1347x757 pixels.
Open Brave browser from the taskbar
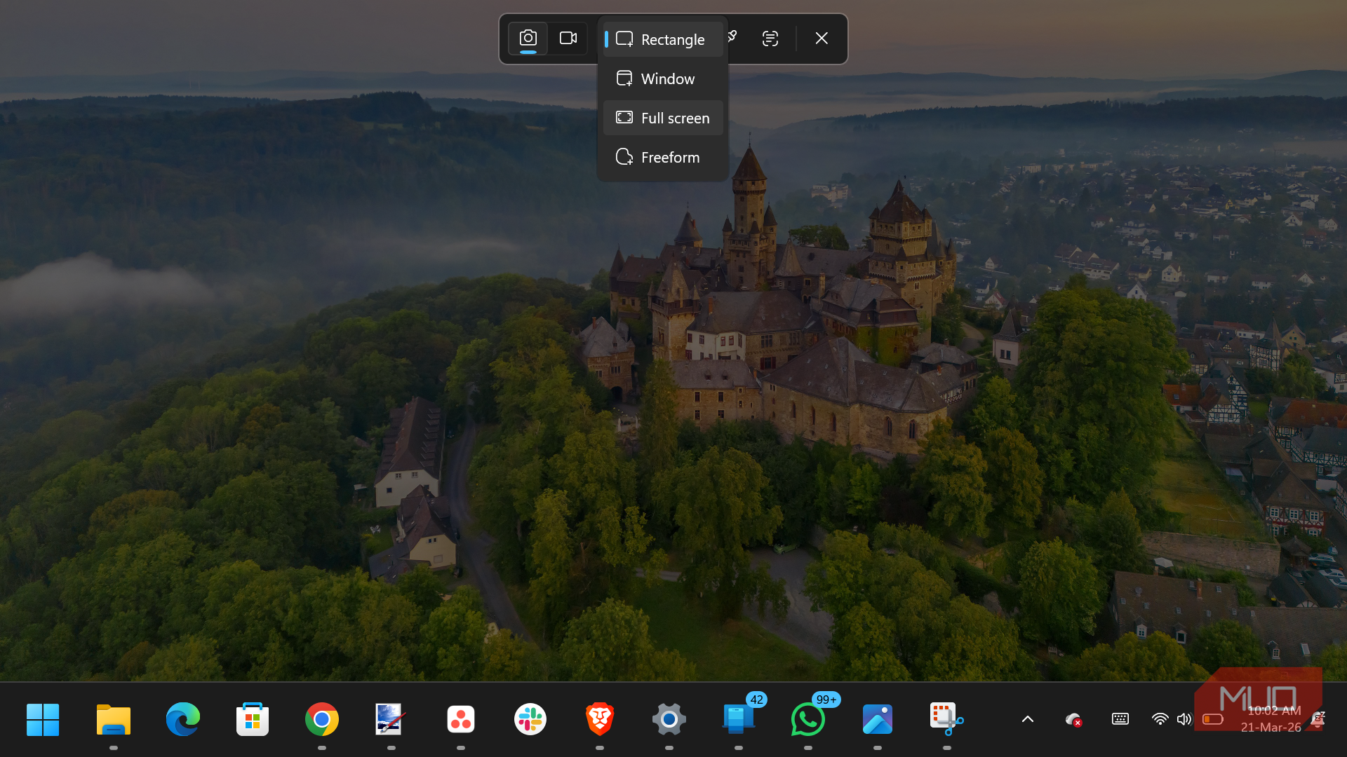pos(600,719)
